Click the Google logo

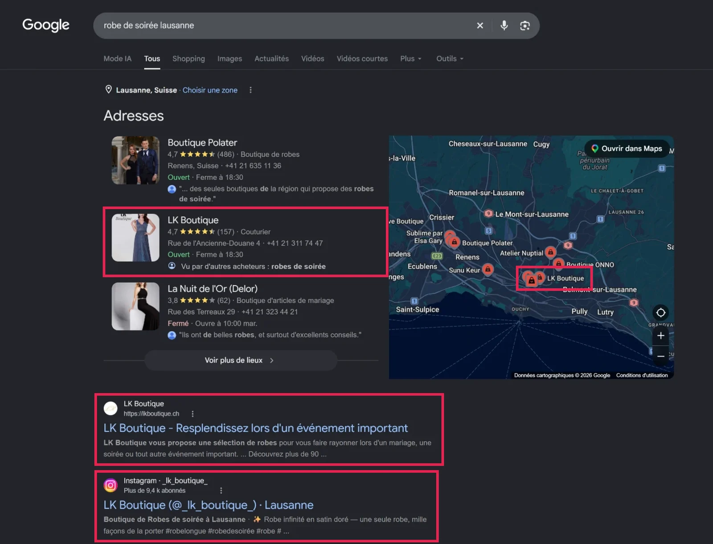pyautogui.click(x=46, y=25)
